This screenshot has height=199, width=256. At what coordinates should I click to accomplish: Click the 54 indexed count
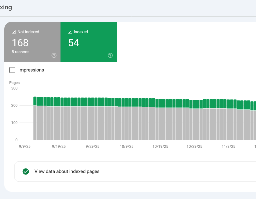tap(74, 43)
